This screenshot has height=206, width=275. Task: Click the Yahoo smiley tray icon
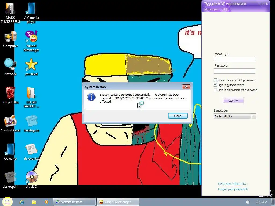pyautogui.click(x=248, y=202)
